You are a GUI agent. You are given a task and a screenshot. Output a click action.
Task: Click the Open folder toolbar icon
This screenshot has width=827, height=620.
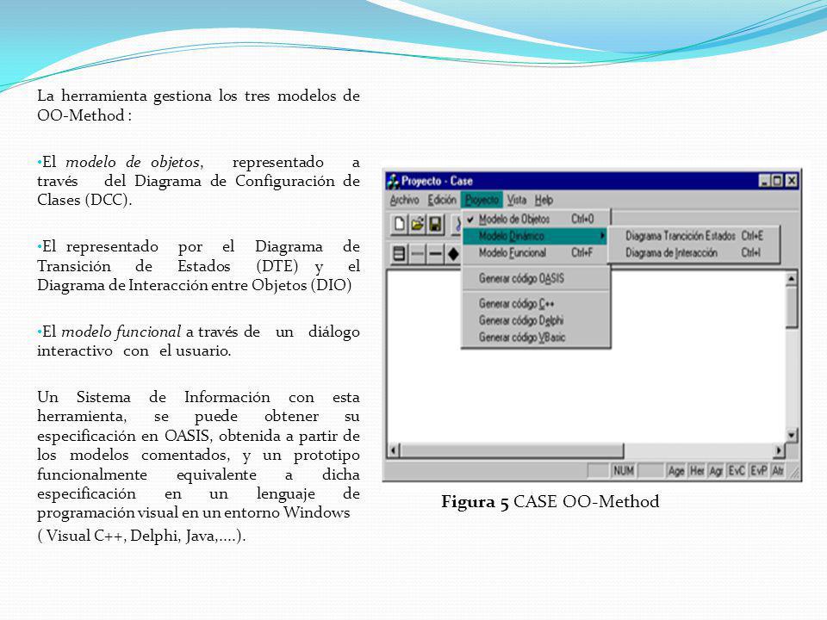(x=417, y=224)
